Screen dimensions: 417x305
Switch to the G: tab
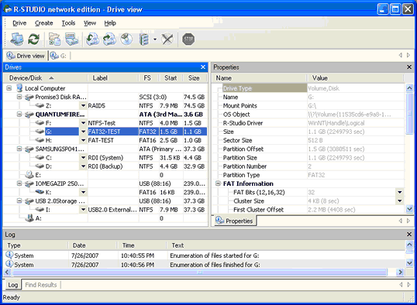(x=59, y=56)
